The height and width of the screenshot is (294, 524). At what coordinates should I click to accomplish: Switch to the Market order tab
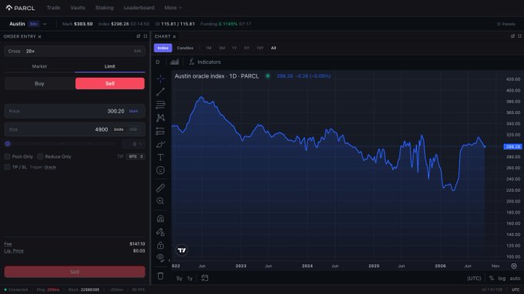(x=39, y=66)
